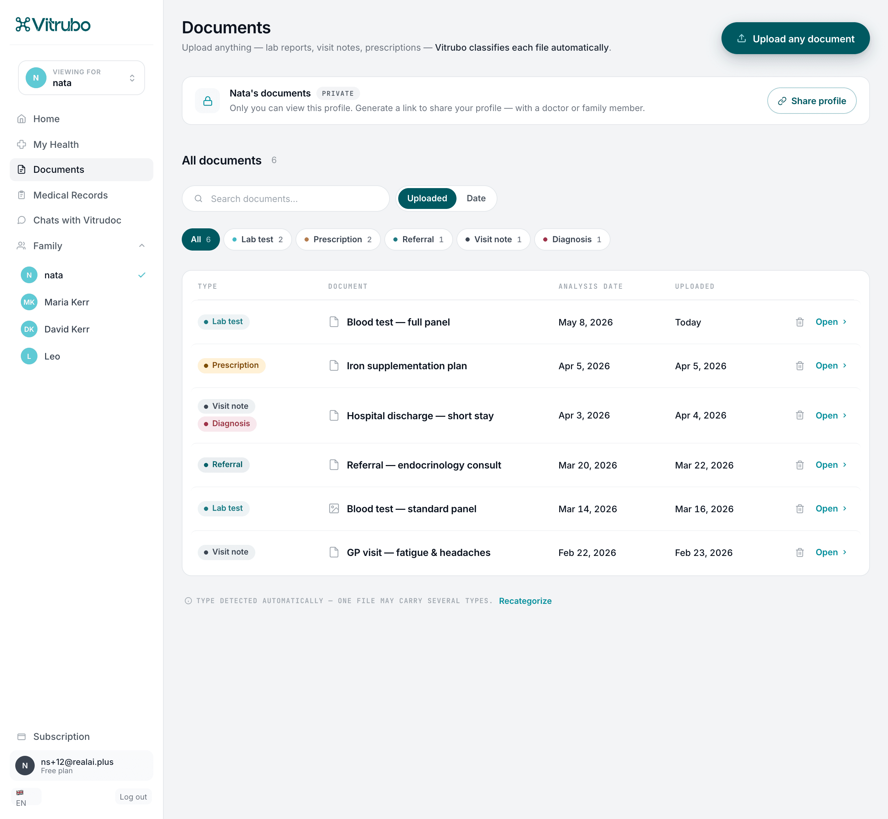Click Upload any document button

point(795,39)
